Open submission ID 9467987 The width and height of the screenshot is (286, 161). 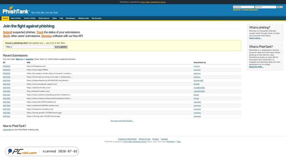pos(6,95)
